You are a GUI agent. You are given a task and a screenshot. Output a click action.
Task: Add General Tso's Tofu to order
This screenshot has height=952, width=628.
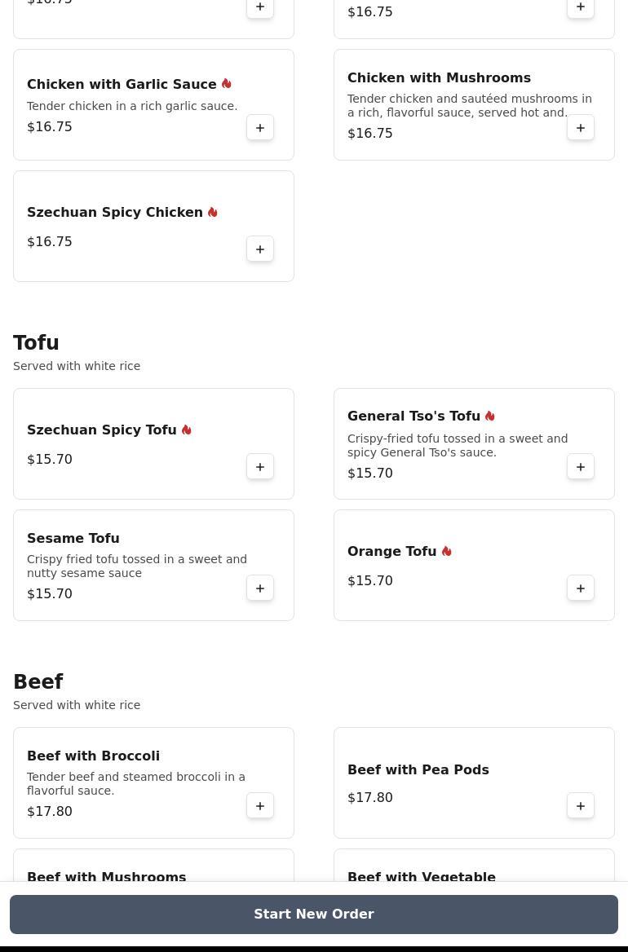pyautogui.click(x=581, y=467)
